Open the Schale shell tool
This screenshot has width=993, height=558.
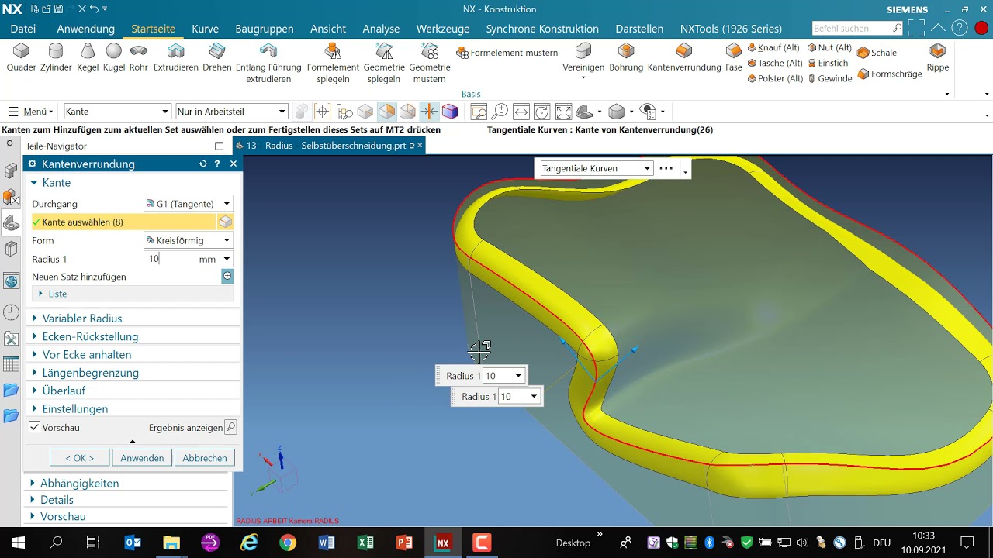coord(877,53)
